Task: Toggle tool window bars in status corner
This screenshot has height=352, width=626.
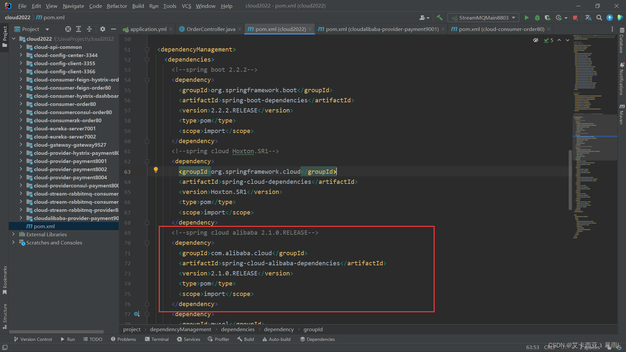Action: (5, 347)
